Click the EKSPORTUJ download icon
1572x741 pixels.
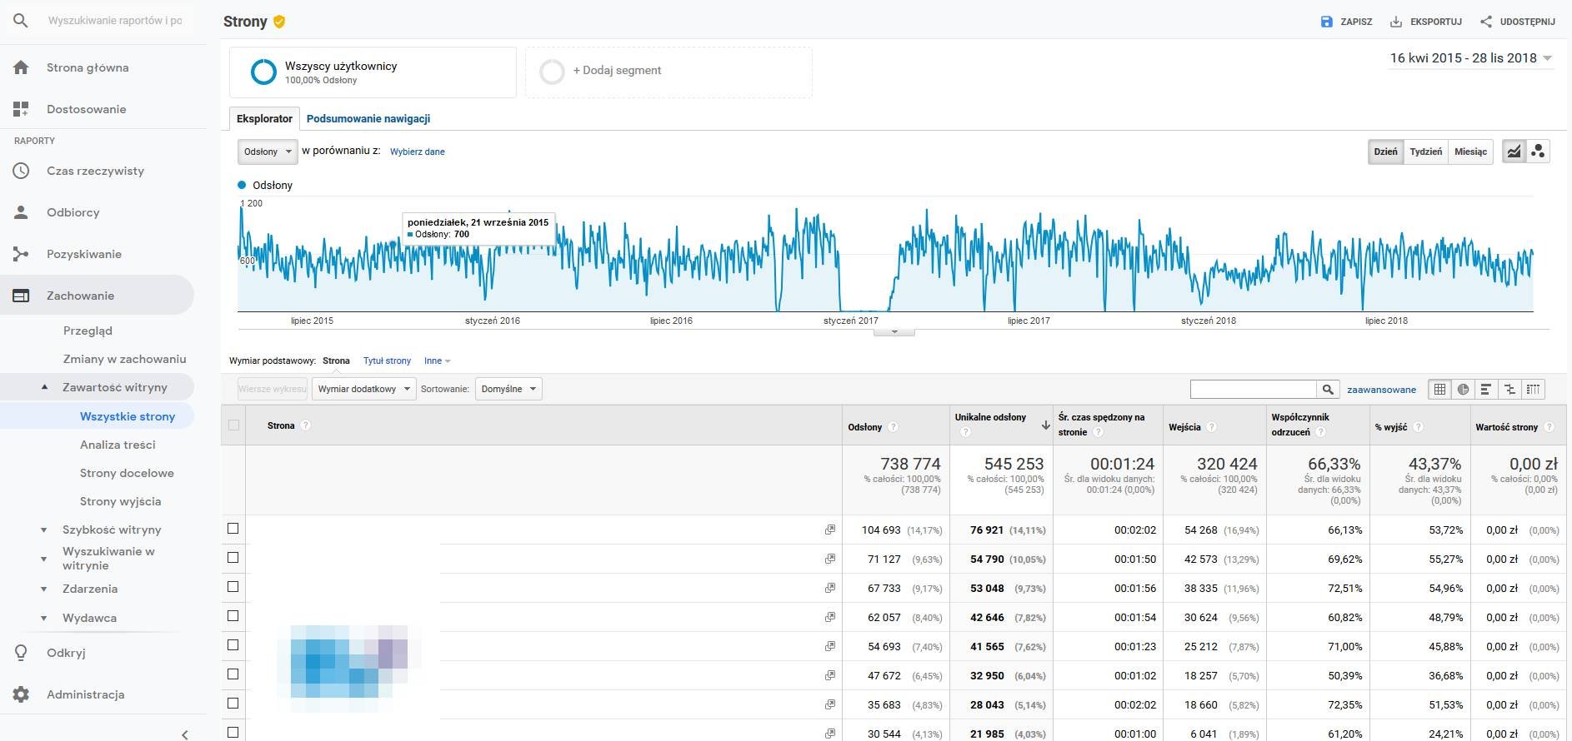coord(1396,22)
